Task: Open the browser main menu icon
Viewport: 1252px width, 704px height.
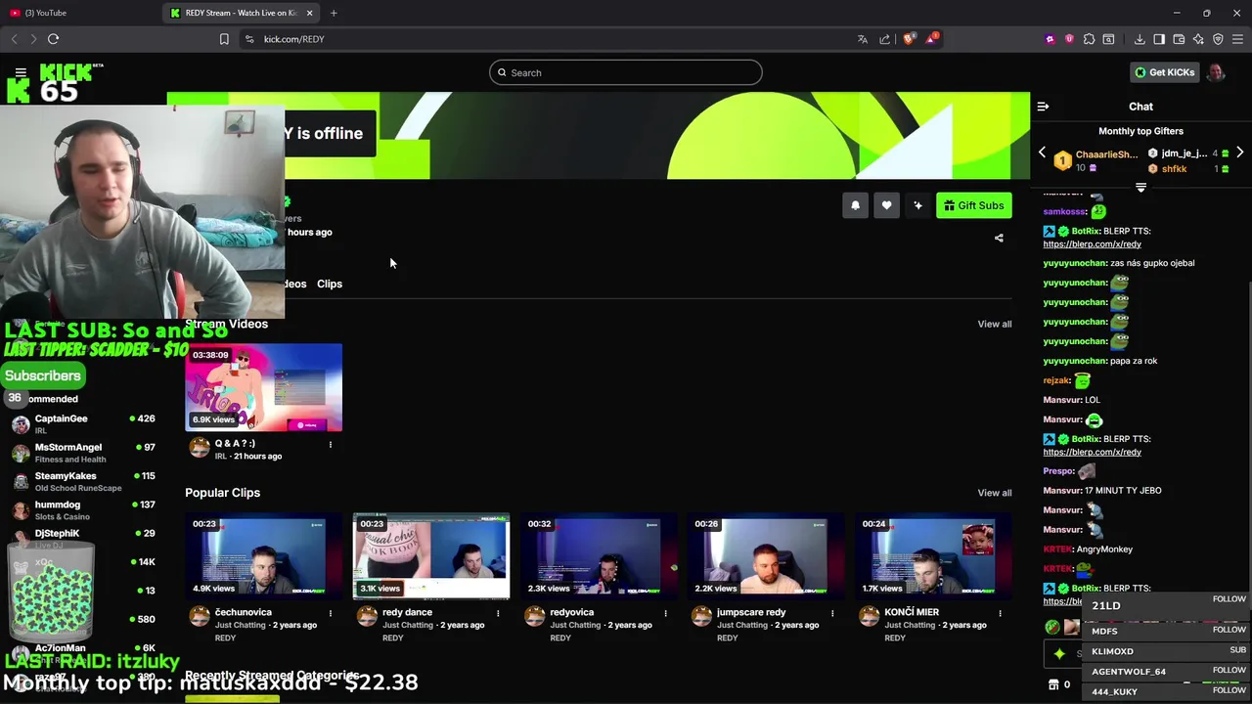Action: click(1237, 39)
